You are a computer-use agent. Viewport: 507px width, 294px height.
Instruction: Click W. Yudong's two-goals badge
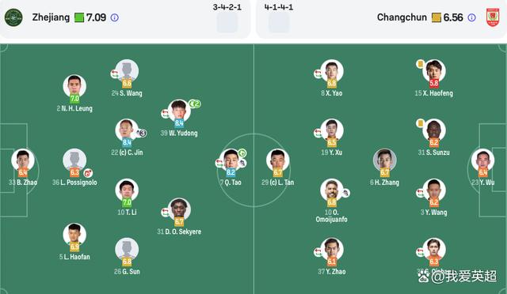[195, 104]
